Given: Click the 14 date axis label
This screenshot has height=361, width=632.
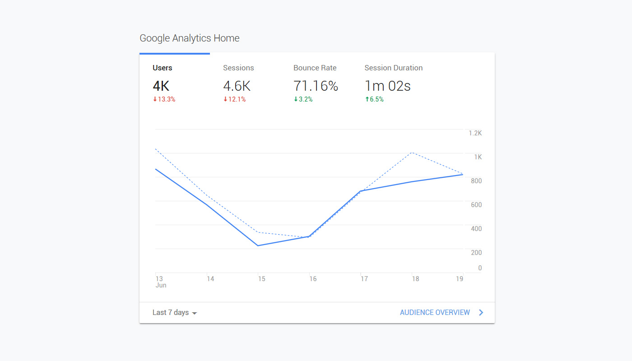Looking at the screenshot, I should pyautogui.click(x=210, y=279).
